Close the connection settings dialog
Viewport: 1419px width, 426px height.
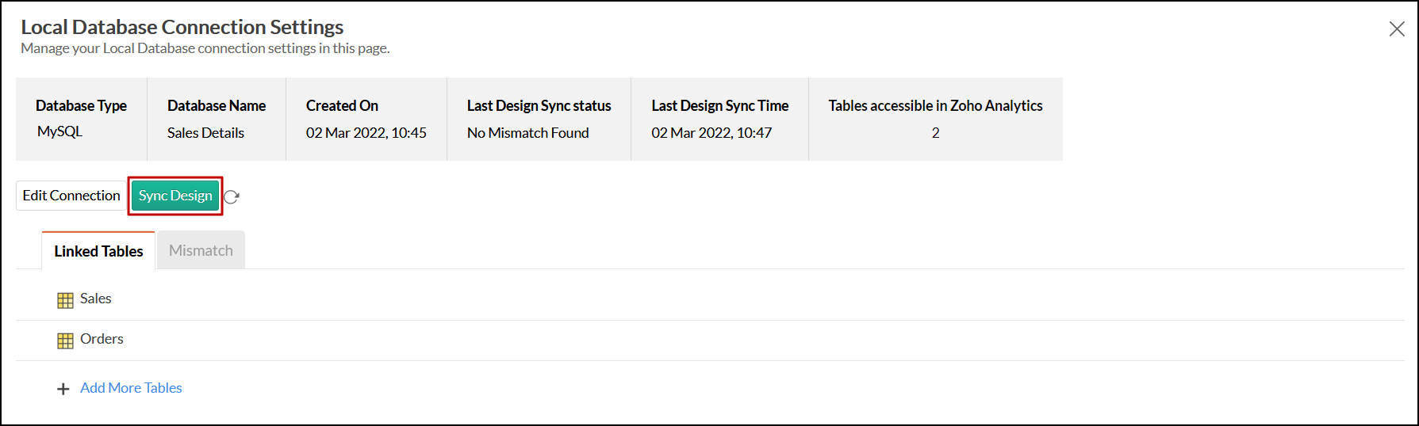1397,29
